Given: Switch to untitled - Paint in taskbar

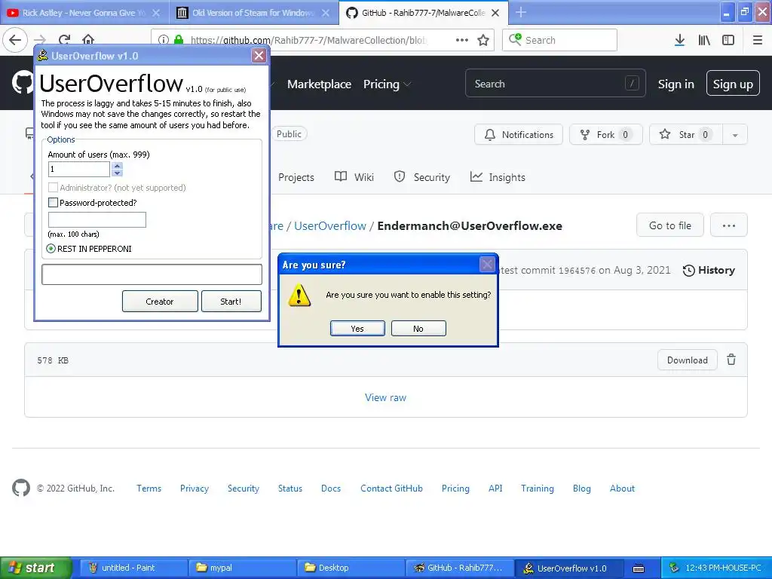Looking at the screenshot, I should 133,568.
